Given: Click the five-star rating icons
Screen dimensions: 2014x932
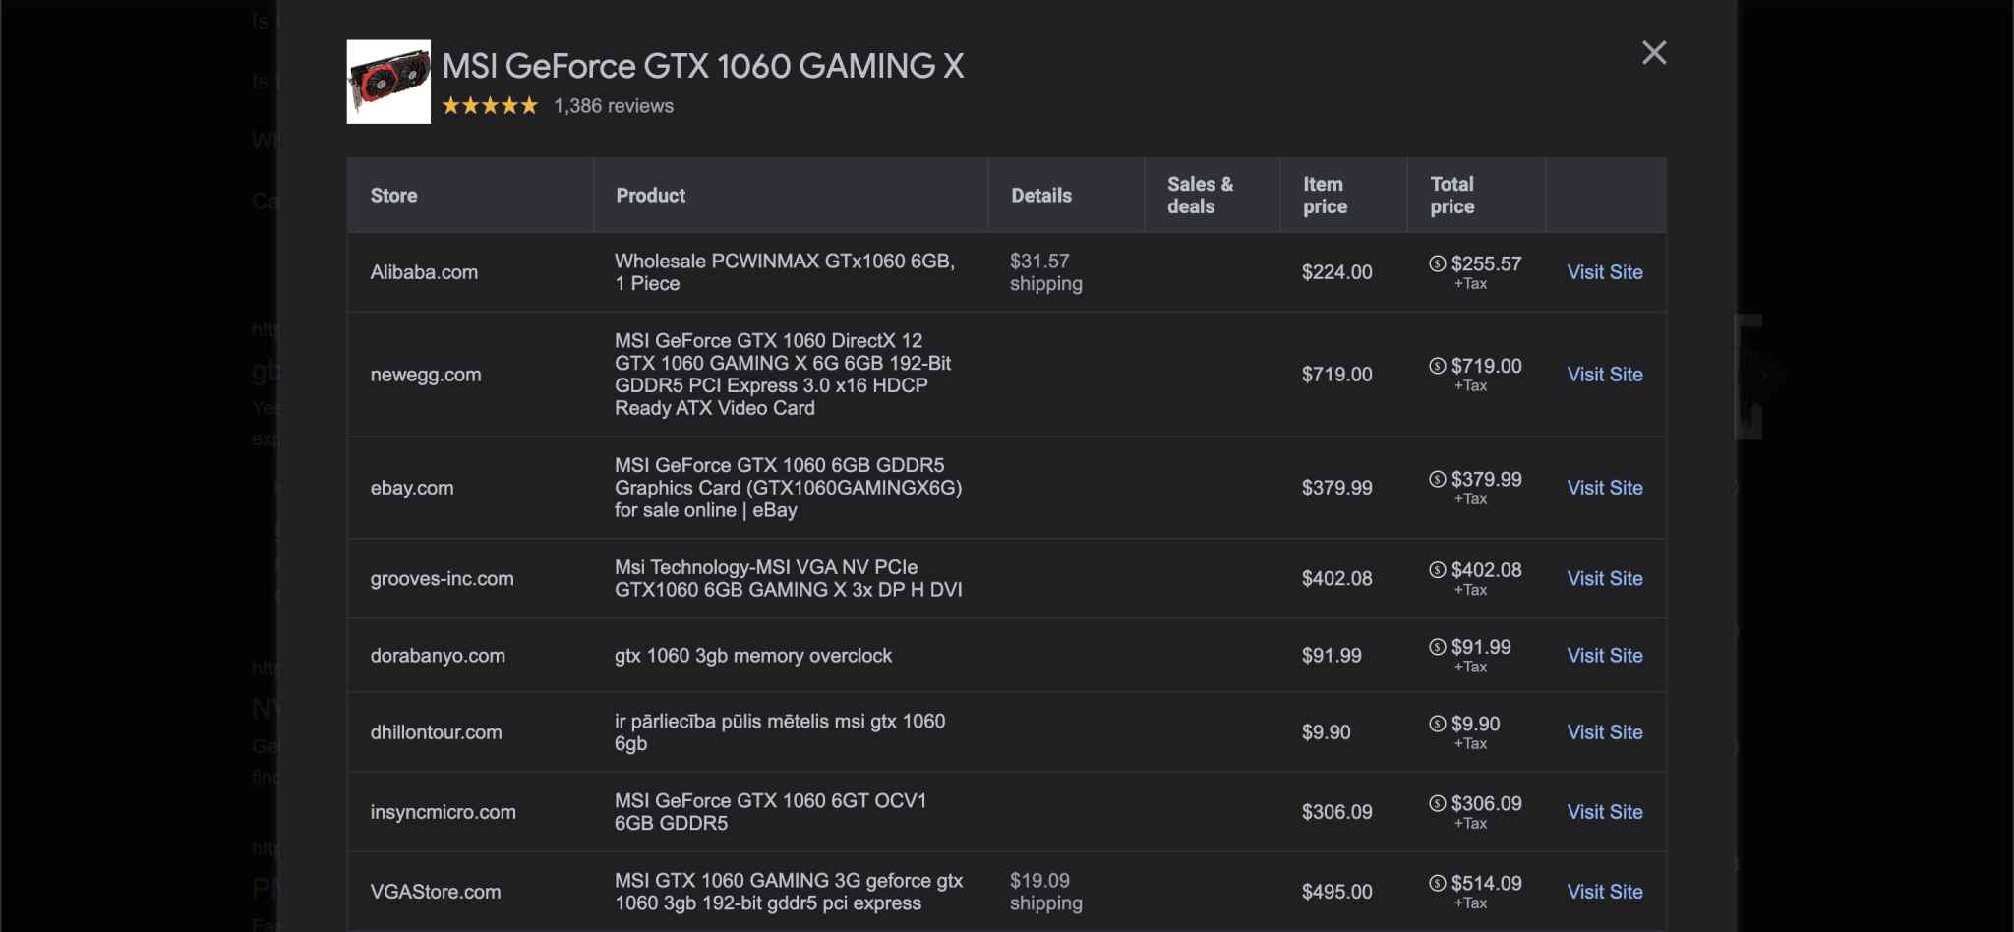Looking at the screenshot, I should pyautogui.click(x=489, y=104).
